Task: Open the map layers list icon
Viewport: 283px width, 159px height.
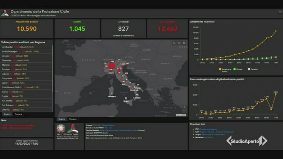Action: click(x=179, y=43)
